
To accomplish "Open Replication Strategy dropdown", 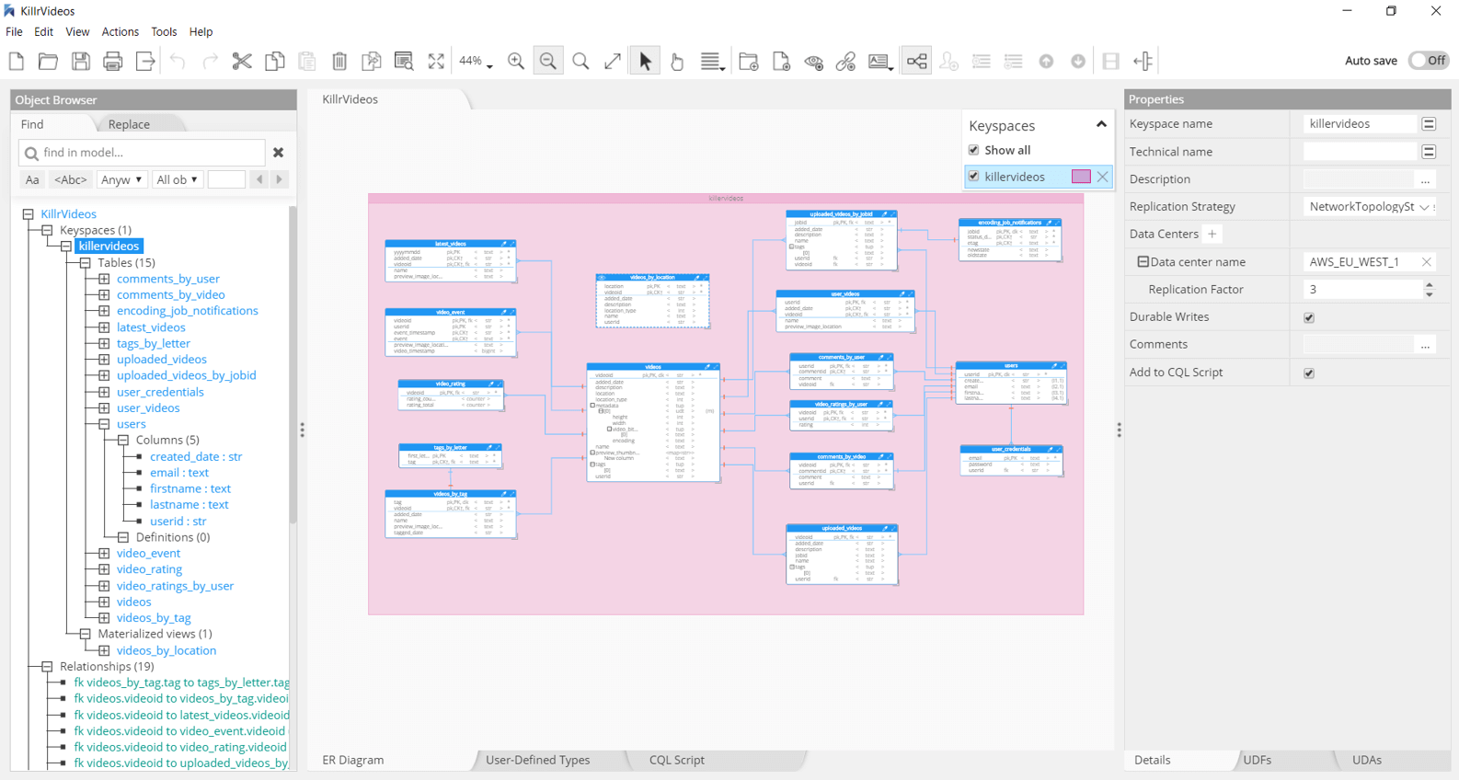I will [x=1369, y=207].
